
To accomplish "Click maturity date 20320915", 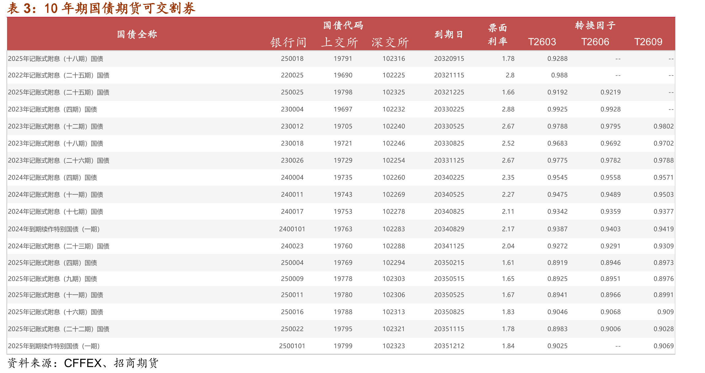I will point(449,59).
